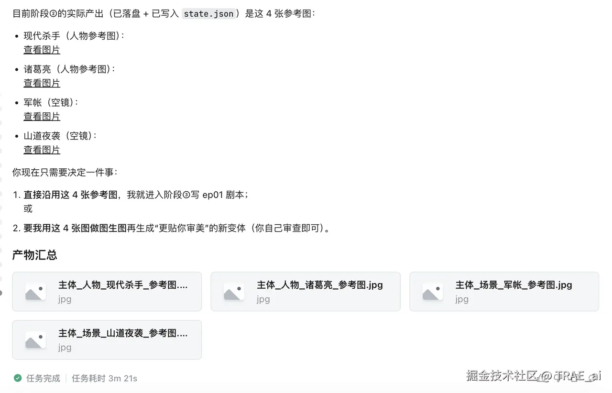
Task: Click image icon of 现代杀手 reference file
Action: [x=36, y=291]
